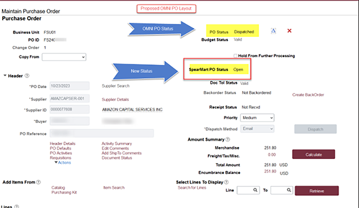Open the Priority dropdown set to Medium

click(257, 118)
